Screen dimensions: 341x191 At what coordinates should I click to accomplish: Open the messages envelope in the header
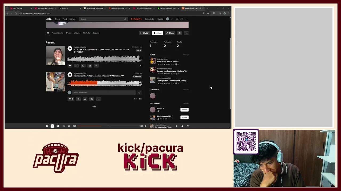[182, 19]
